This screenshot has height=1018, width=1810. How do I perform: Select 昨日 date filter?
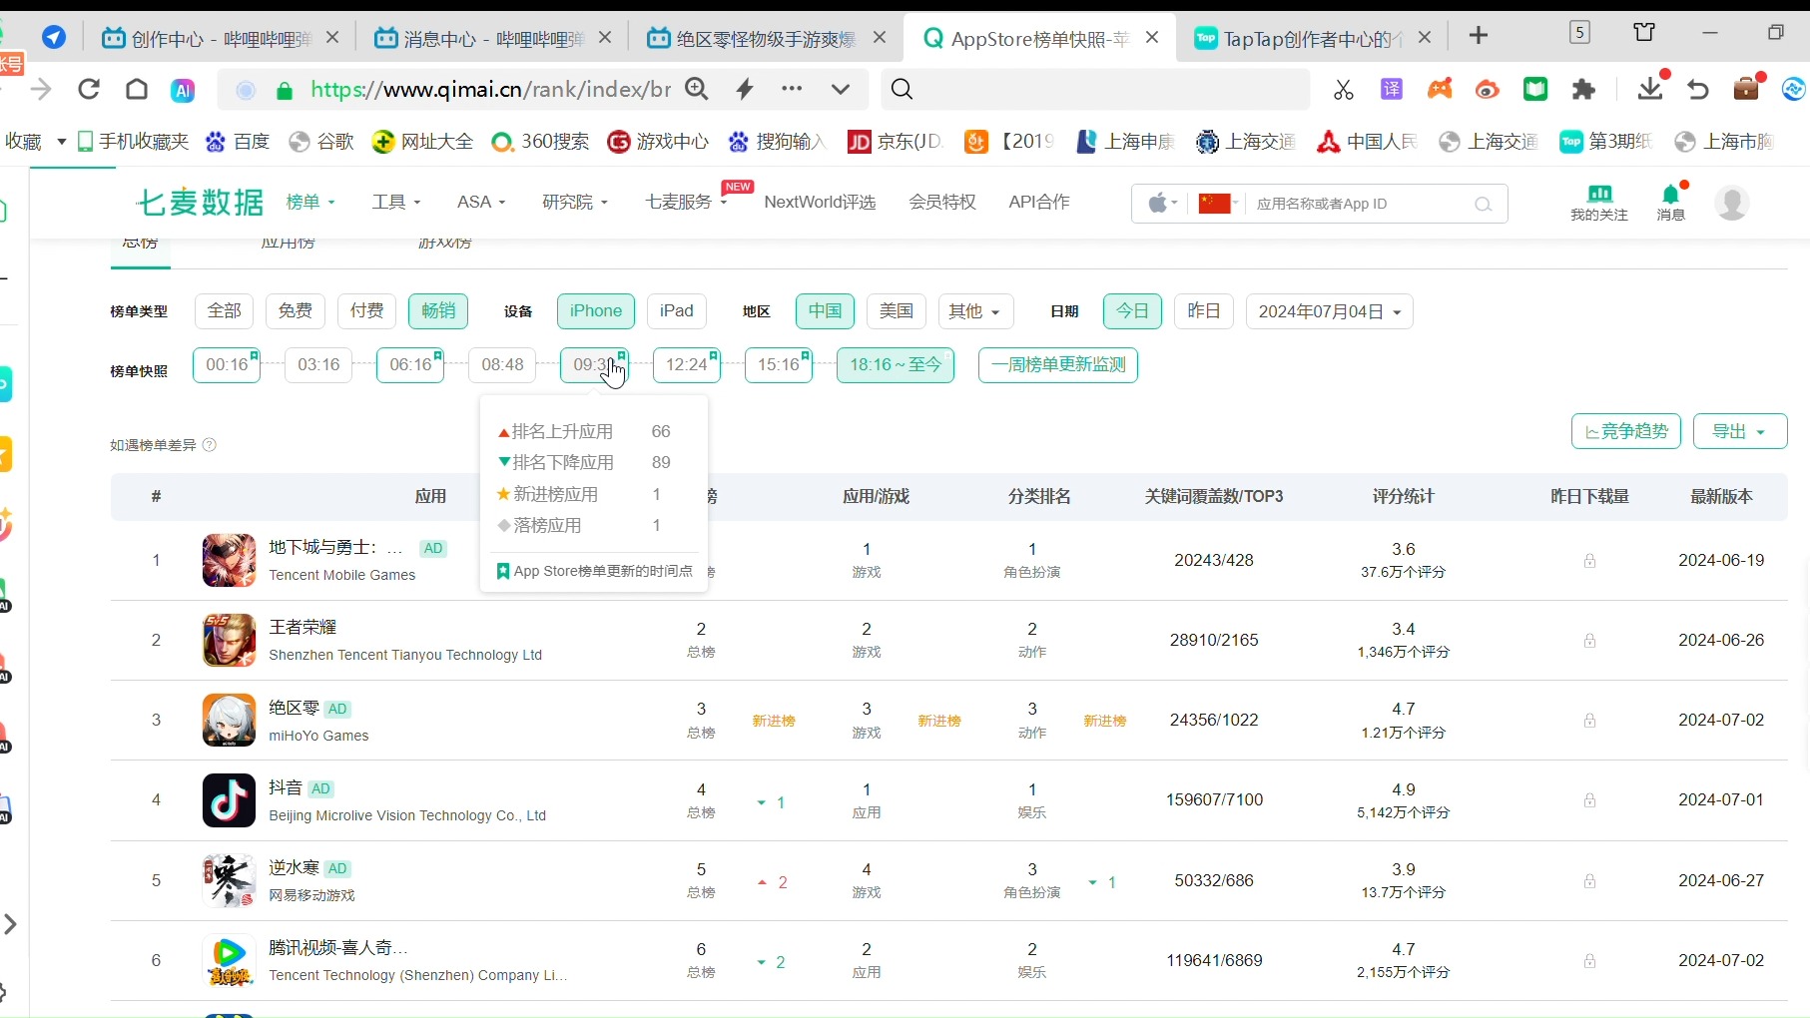click(1204, 311)
